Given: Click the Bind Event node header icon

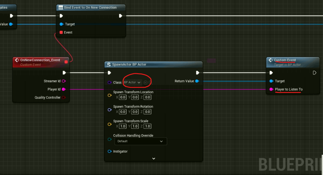Looking at the screenshot, I should (x=61, y=8).
